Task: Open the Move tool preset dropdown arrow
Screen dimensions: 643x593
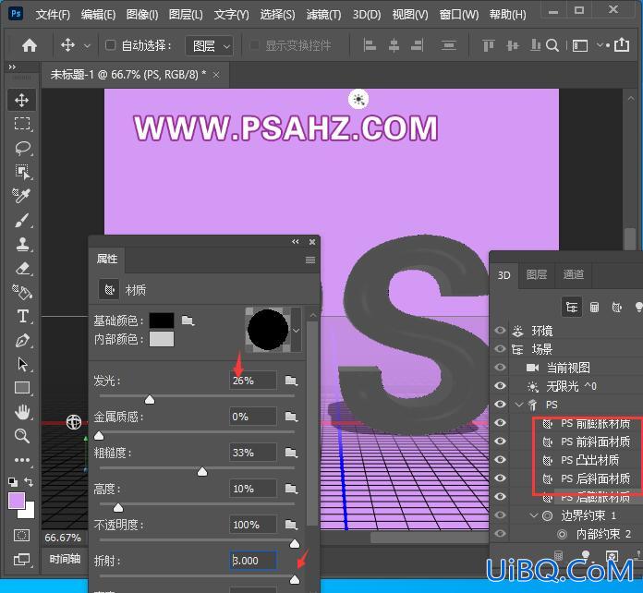Action: tap(87, 46)
